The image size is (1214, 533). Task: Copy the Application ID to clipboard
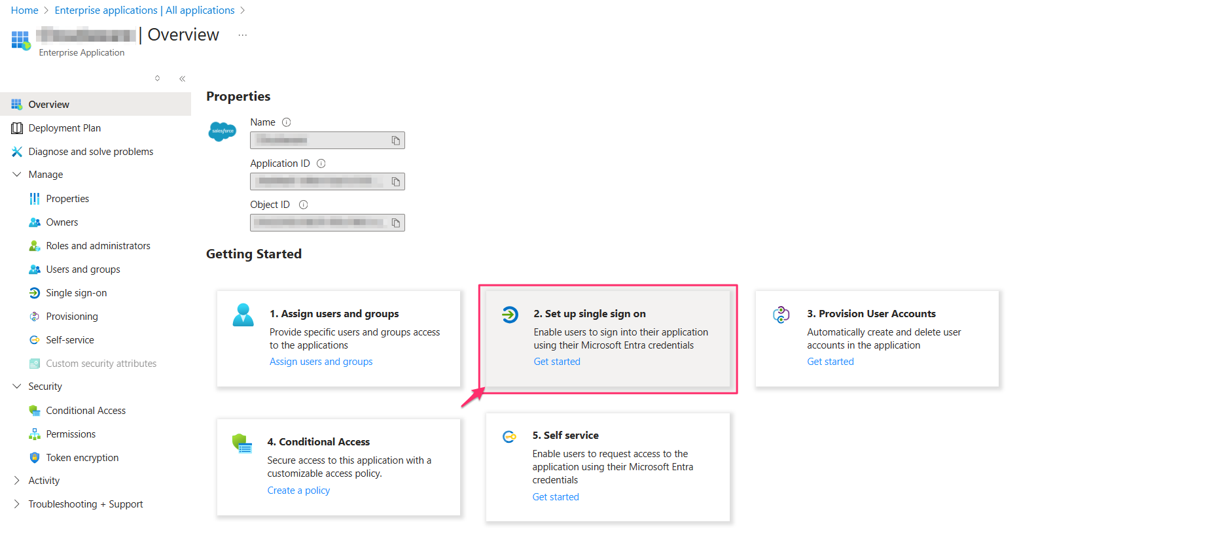coord(395,182)
